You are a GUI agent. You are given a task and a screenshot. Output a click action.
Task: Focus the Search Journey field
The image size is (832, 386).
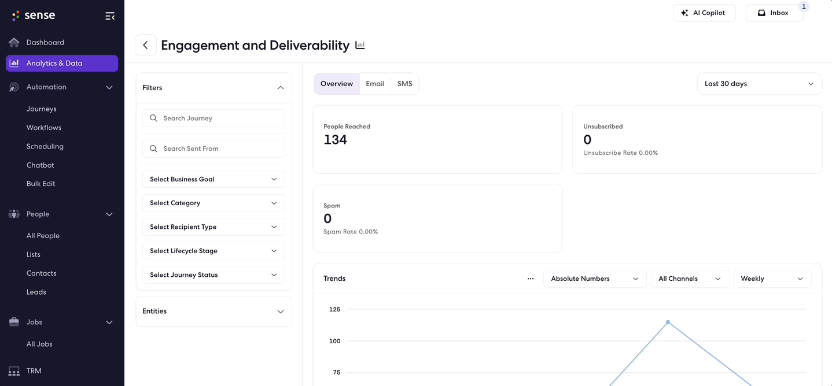(x=213, y=118)
